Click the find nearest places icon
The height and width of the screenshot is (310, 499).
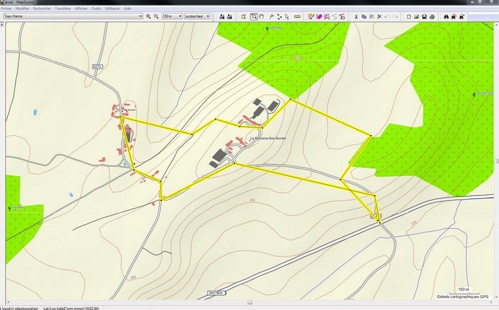[454, 16]
